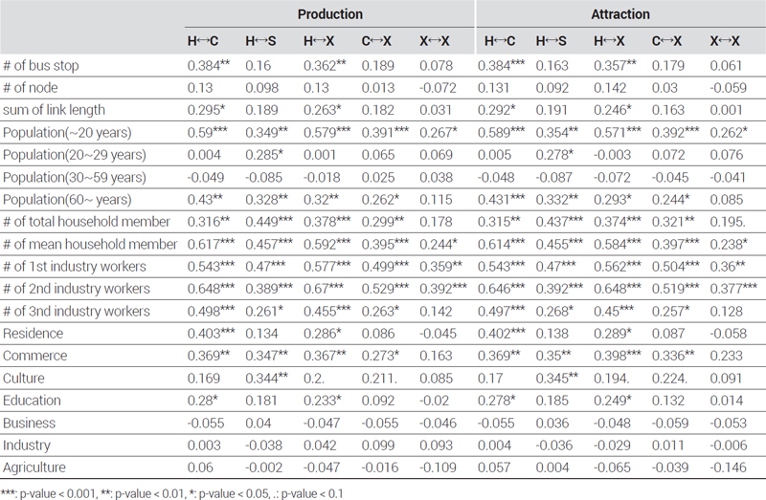
Task: Select the Commerce row label
Action: [x=34, y=356]
